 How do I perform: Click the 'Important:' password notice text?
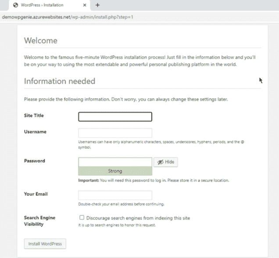154,180
